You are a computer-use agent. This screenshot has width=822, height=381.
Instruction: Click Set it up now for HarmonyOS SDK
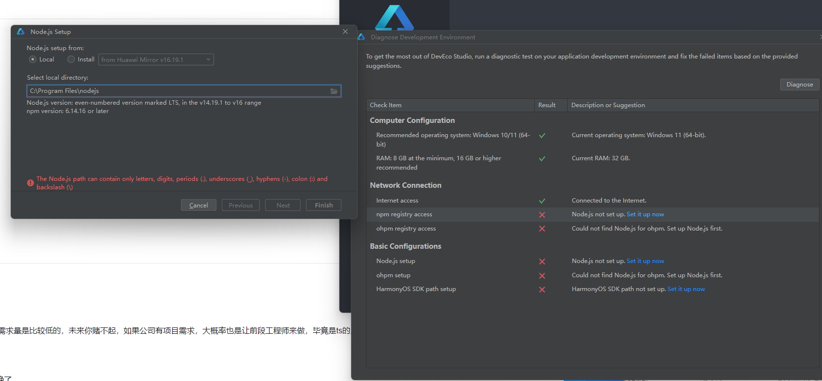[686, 289]
